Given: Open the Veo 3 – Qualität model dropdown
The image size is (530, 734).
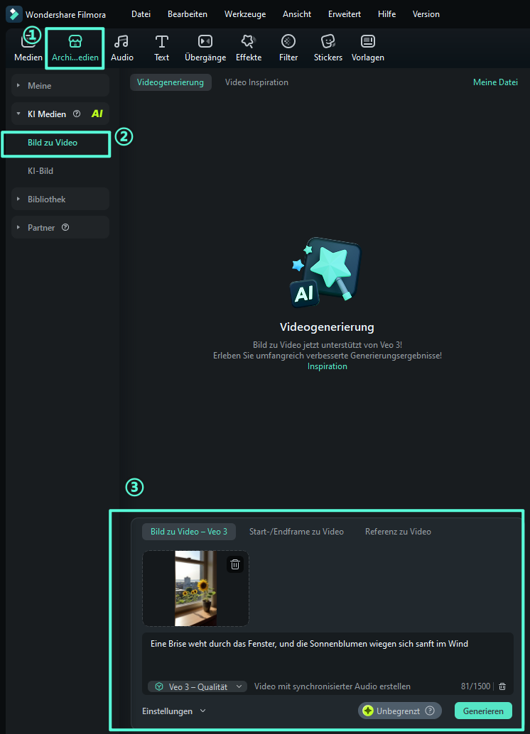Looking at the screenshot, I should coord(198,686).
